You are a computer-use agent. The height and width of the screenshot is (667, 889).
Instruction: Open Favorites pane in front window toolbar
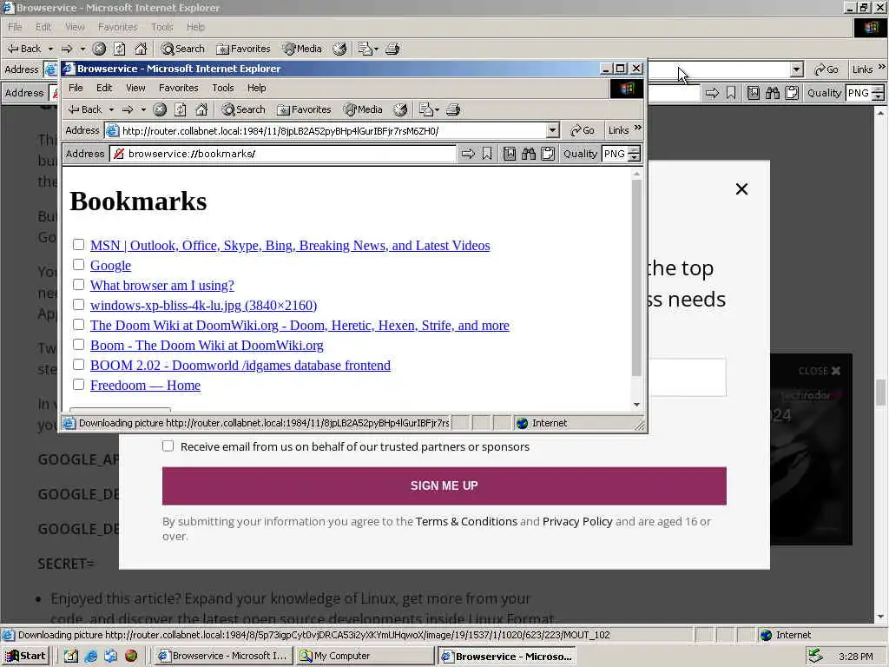click(305, 109)
